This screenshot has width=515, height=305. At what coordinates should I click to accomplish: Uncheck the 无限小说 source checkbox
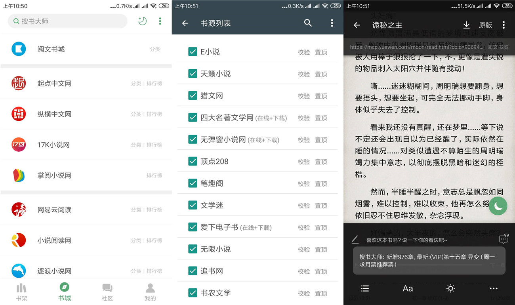pos(193,249)
